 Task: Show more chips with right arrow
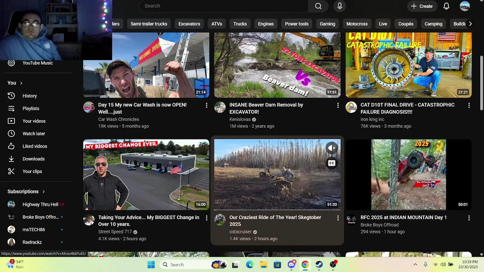(470, 24)
